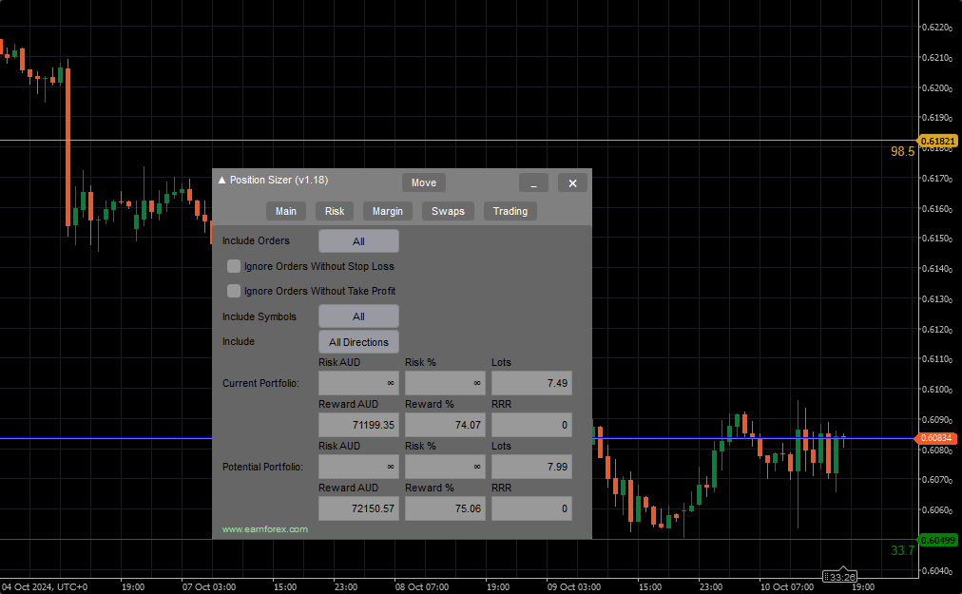Click the green 0.60499 price label
The image size is (962, 594).
click(x=939, y=540)
